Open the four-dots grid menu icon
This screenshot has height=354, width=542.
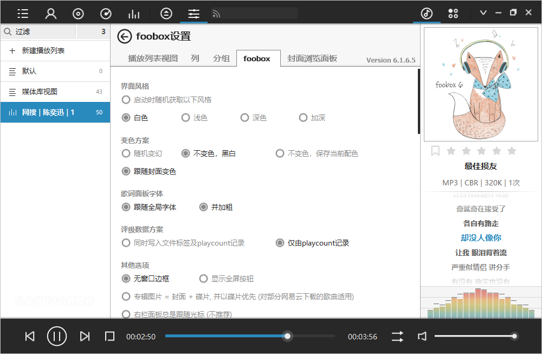[x=453, y=14]
